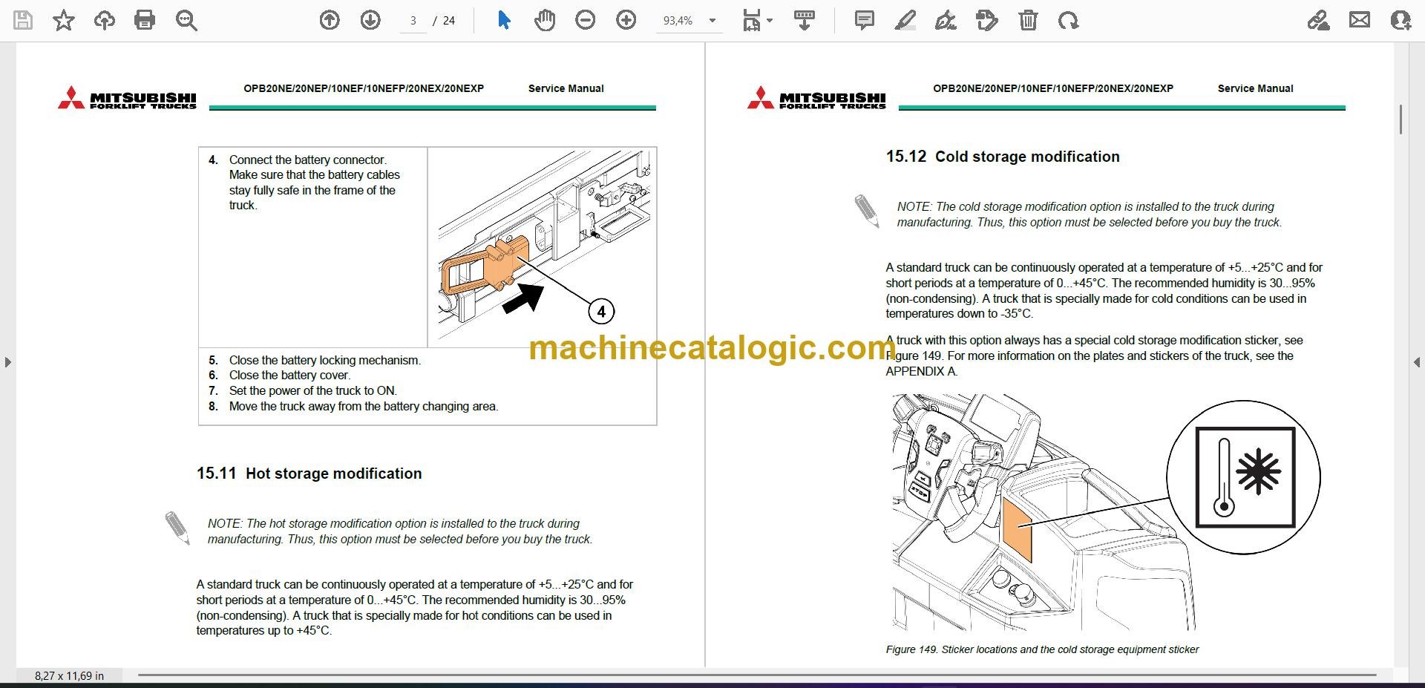The width and height of the screenshot is (1425, 688).
Task: Click the battery connector illustration
Action: (x=543, y=246)
